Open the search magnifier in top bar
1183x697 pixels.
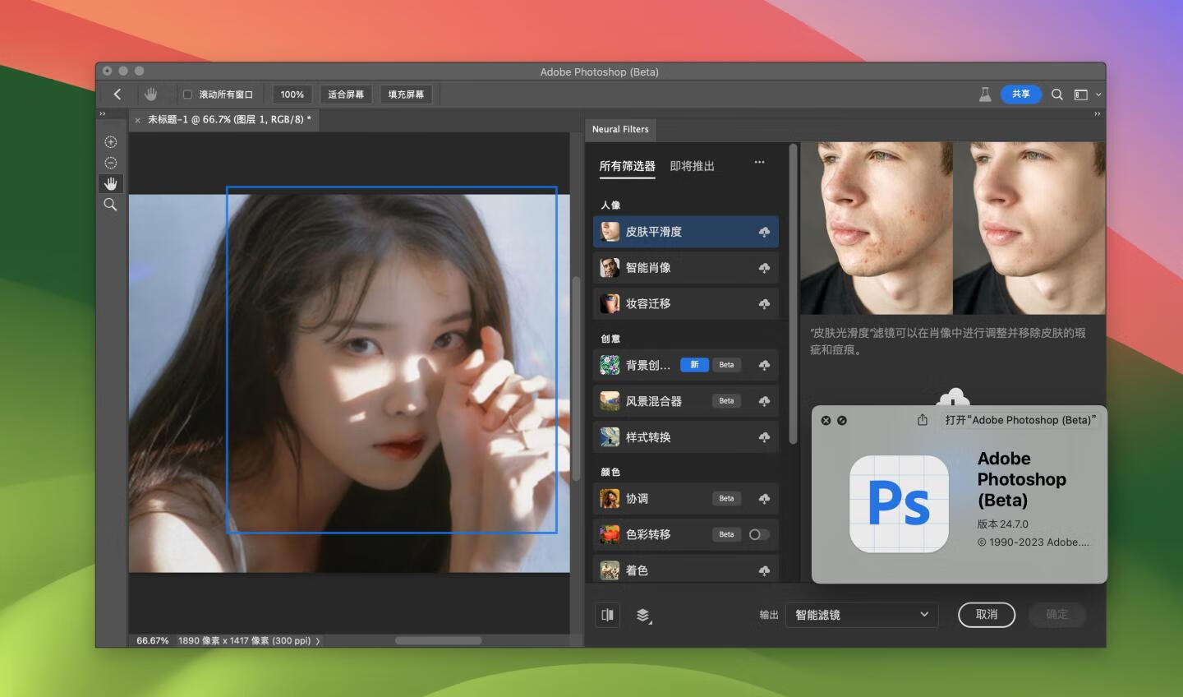click(1057, 95)
